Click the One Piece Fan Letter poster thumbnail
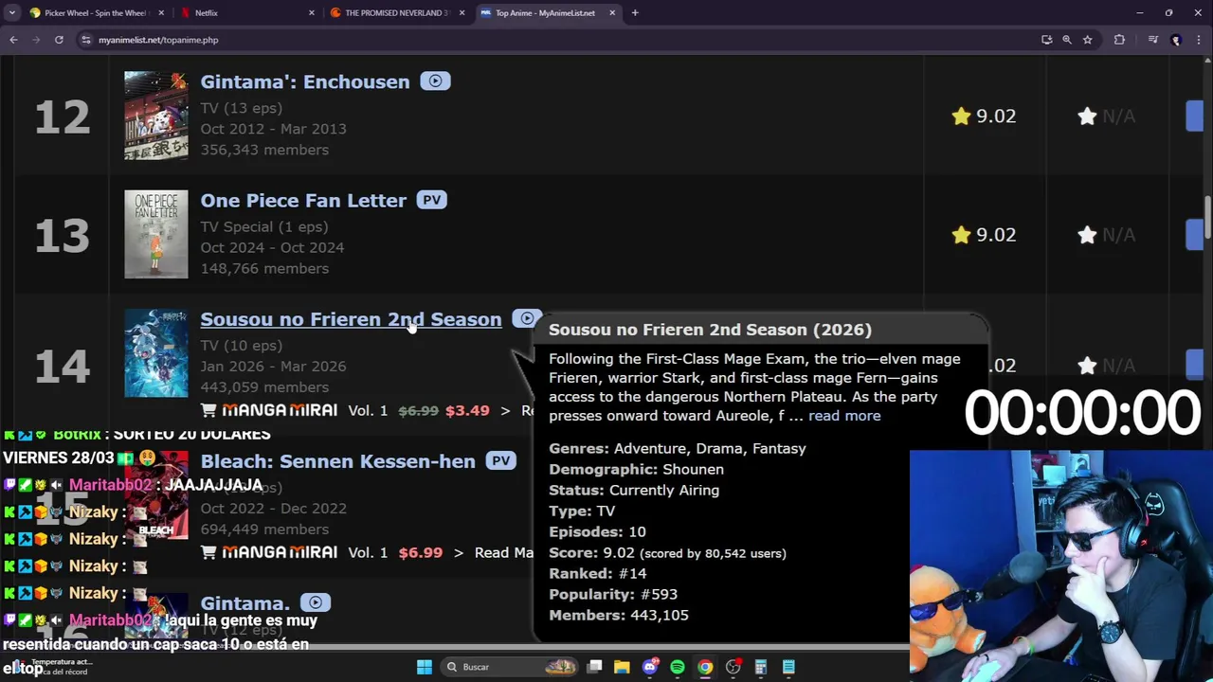This screenshot has height=682, width=1213. pos(156,235)
